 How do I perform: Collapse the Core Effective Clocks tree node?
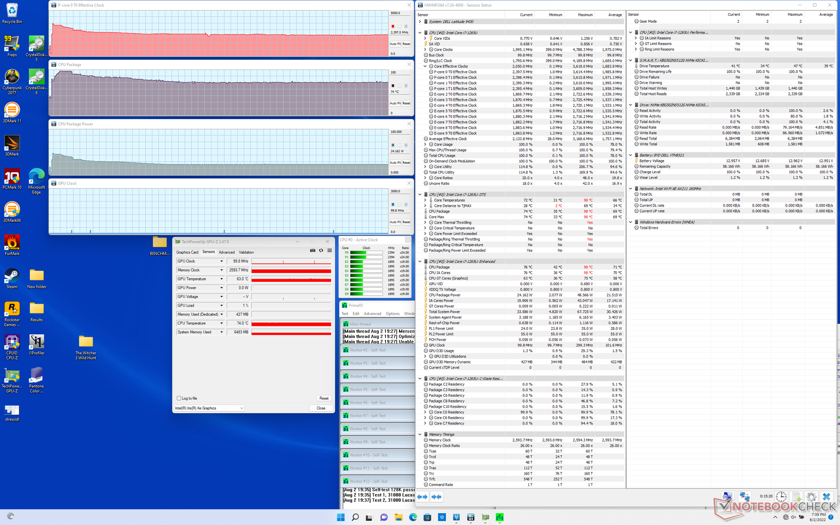(425, 66)
